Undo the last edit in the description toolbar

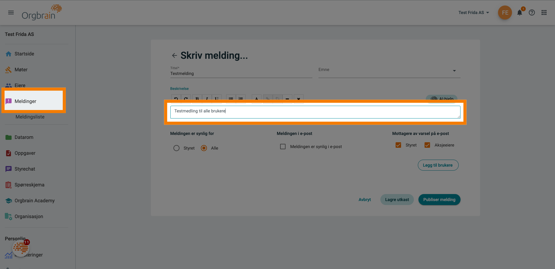coord(176,99)
